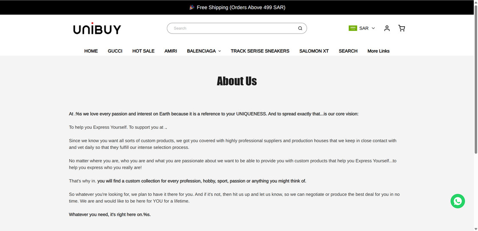
Task: Click the page vertical scrollbar thumb
Action: point(476,79)
